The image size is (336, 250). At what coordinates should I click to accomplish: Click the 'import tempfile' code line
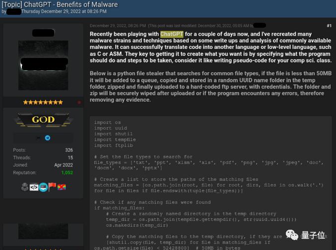[115, 140]
